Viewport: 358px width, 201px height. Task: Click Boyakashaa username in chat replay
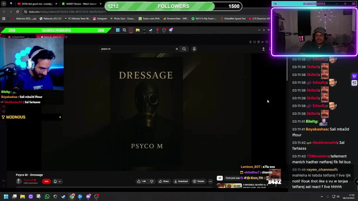coord(316,129)
